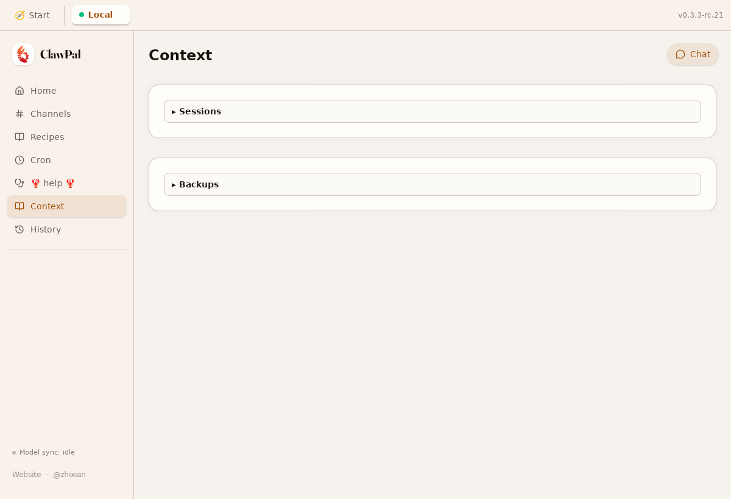Click the Model sync status dot

pyautogui.click(x=13, y=453)
